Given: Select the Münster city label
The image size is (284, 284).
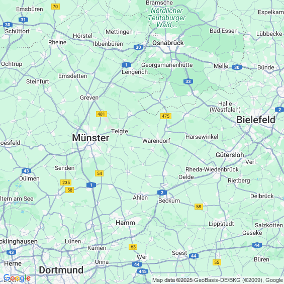Looking at the screenshot, I should [x=90, y=138].
